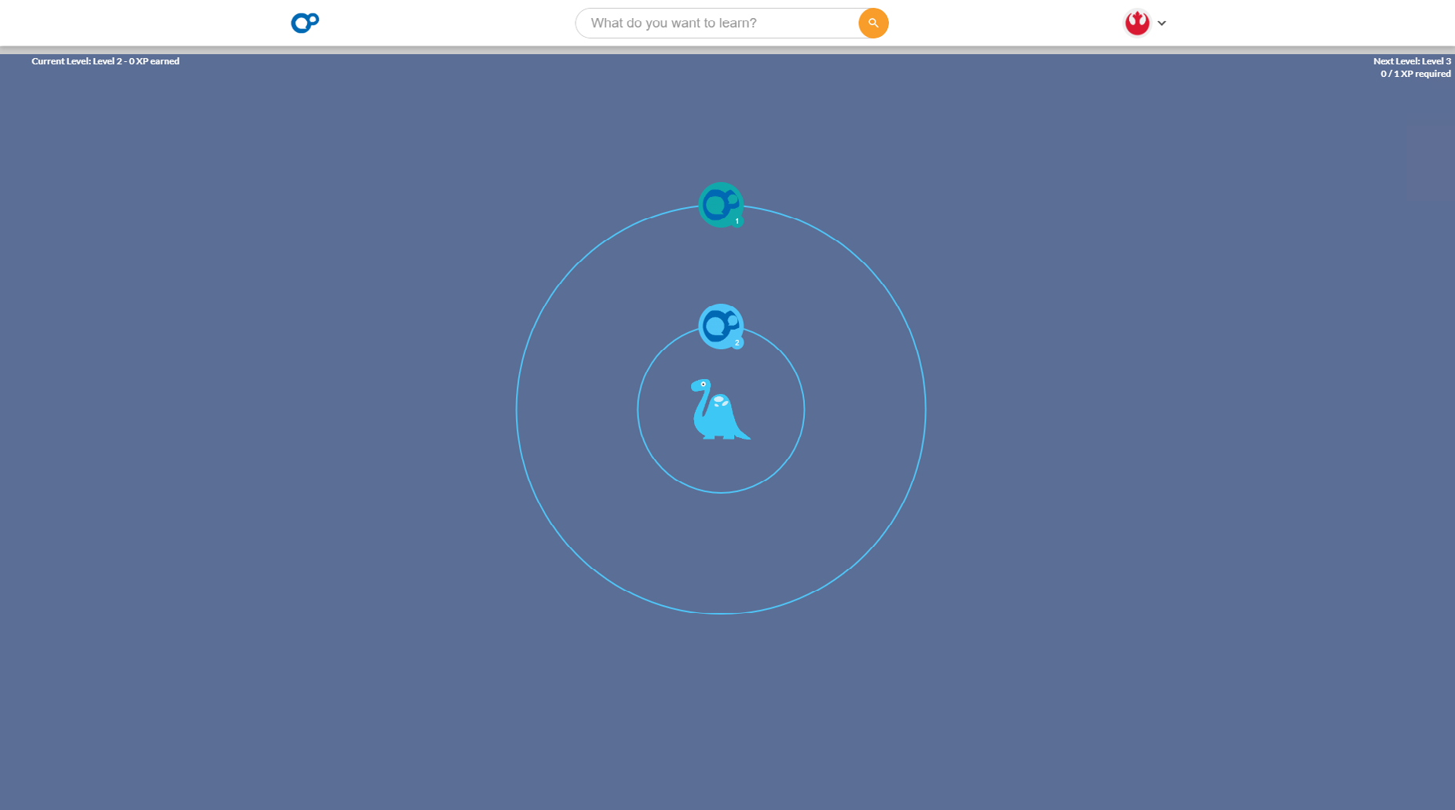Open the profile dropdown in the top-right corner

[1136, 23]
